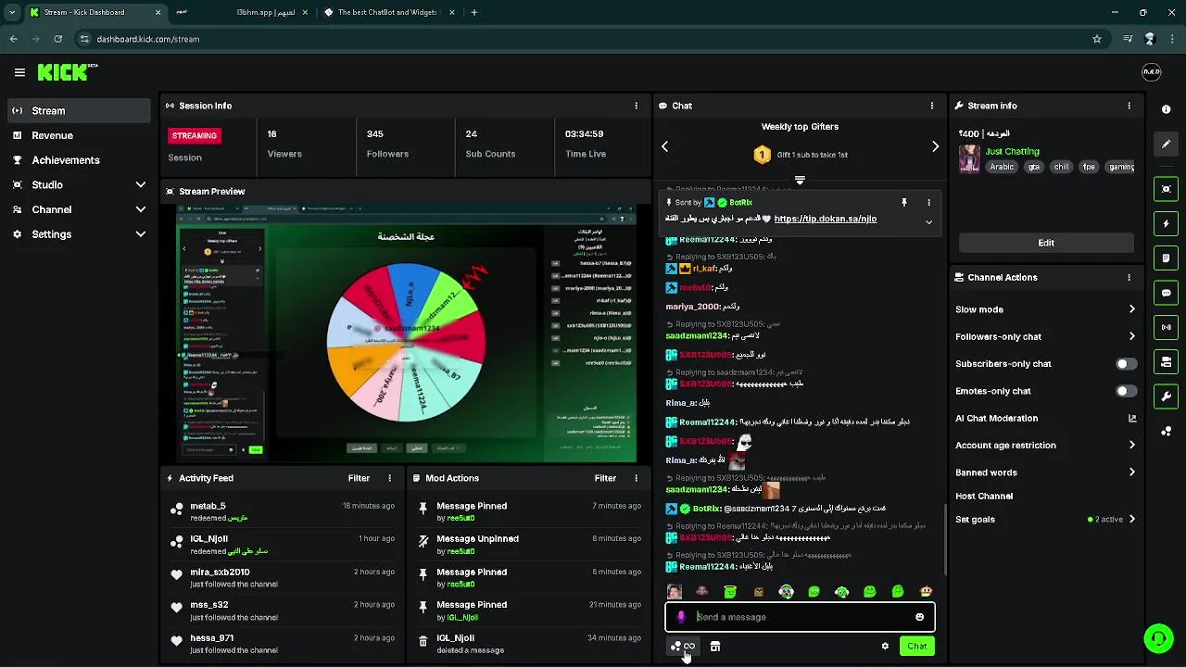
Task: Open the Mod Actions Filter
Action: click(605, 478)
